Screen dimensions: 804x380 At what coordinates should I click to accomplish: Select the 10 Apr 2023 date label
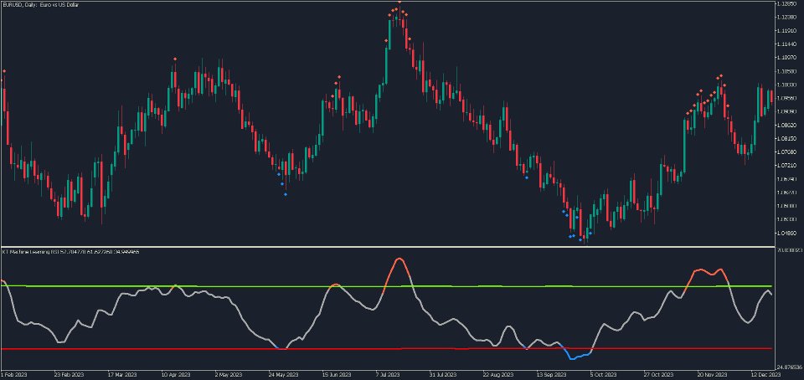pyautogui.click(x=174, y=374)
